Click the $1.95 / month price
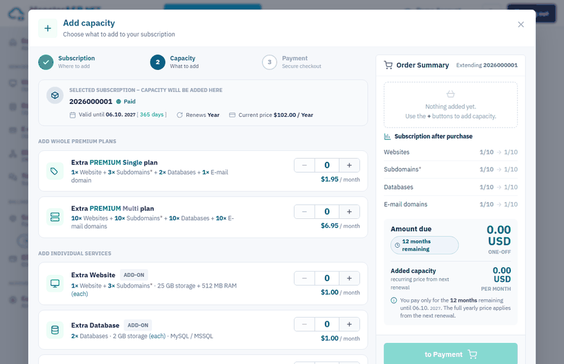Image resolution: width=564 pixels, height=364 pixels. [x=340, y=180]
